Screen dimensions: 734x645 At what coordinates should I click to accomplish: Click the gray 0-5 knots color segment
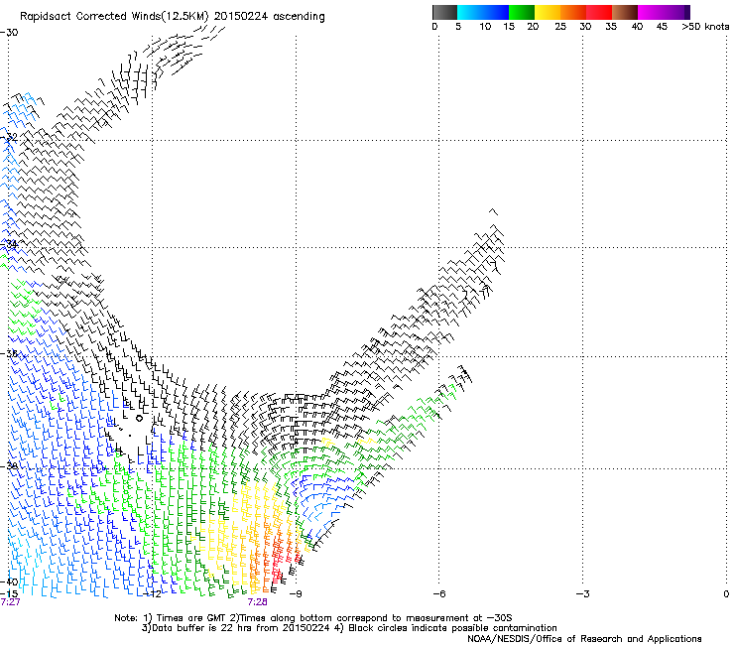[444, 12]
